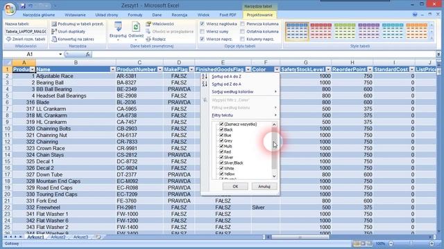Open Name column filter dropdown
444x249 pixels.
click(112, 69)
